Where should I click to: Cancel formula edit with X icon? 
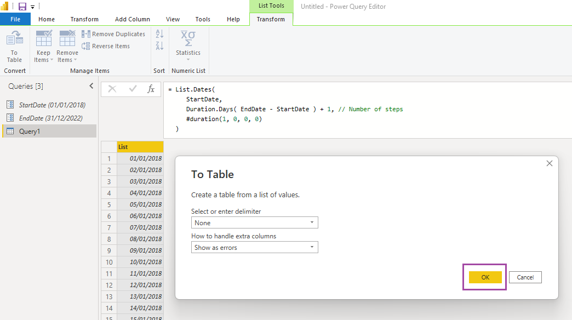click(112, 89)
